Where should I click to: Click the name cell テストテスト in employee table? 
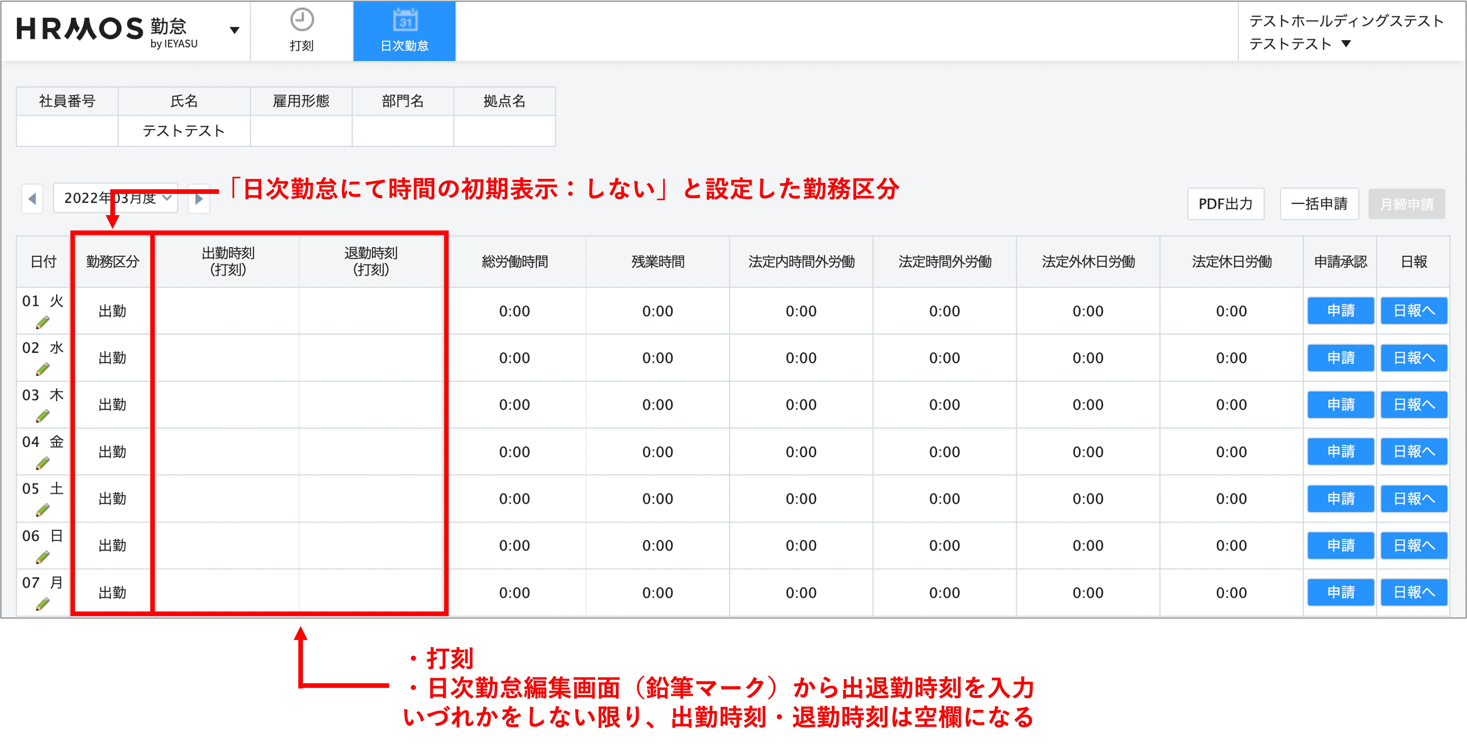[x=184, y=131]
